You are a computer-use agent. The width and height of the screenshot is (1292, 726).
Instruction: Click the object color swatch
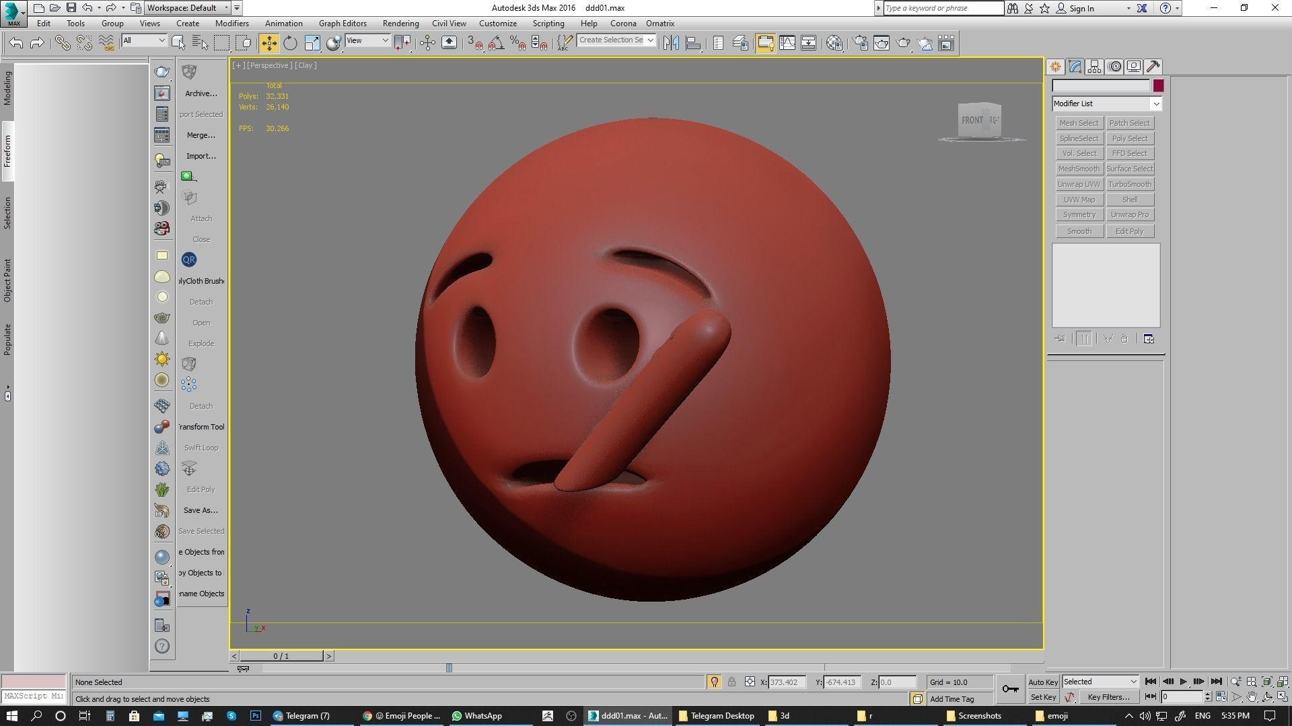(1158, 85)
